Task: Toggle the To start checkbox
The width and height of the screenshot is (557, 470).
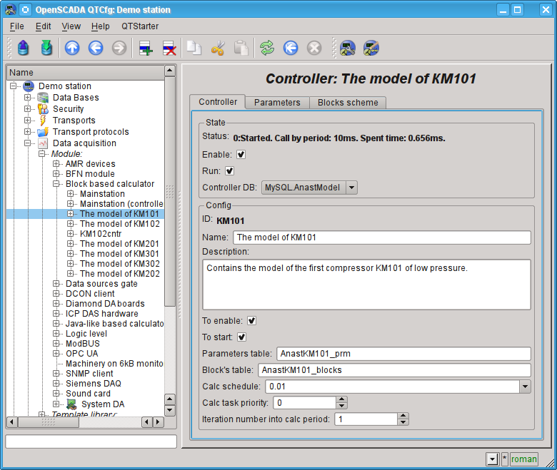Action: point(241,337)
